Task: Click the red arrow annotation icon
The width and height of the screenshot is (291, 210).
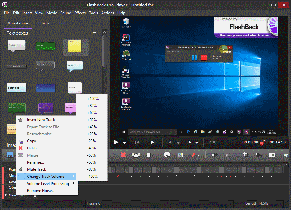Action: [x=193, y=155]
